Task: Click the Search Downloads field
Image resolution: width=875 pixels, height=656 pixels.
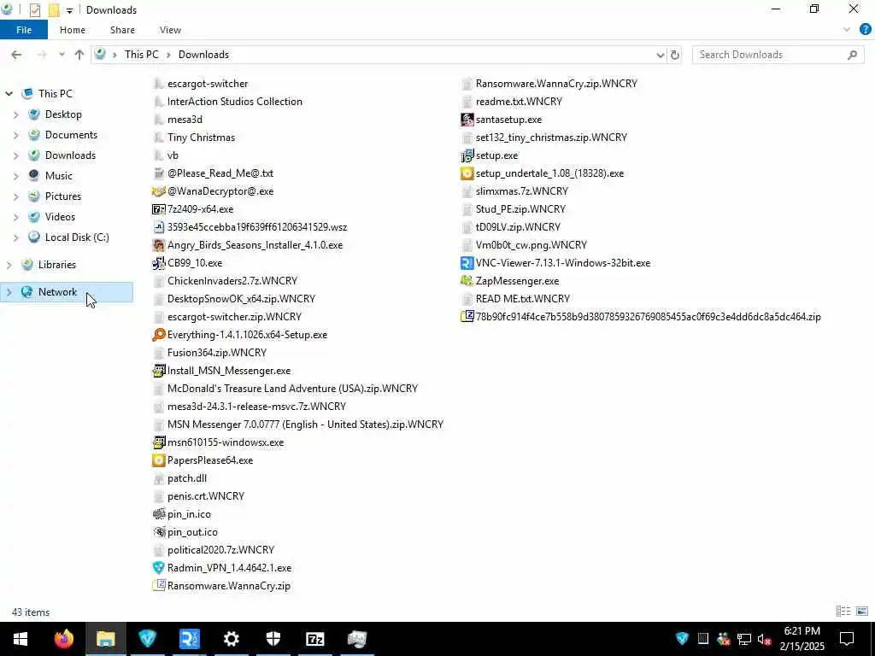Action: pos(778,55)
